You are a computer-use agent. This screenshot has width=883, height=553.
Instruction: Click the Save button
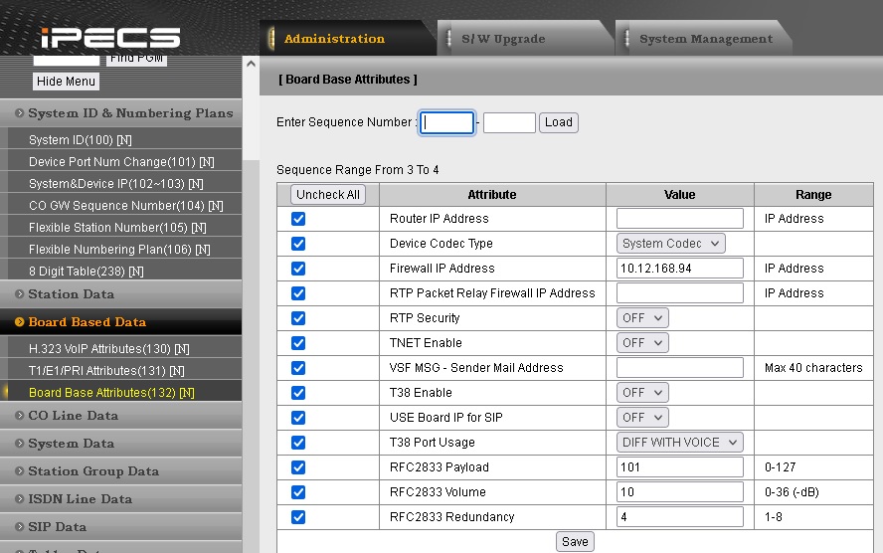pyautogui.click(x=575, y=542)
